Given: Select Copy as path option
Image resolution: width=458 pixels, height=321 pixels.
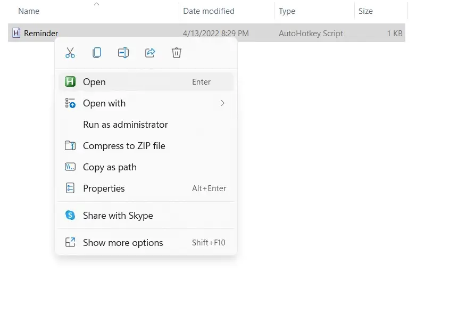Looking at the screenshot, I should tap(110, 167).
